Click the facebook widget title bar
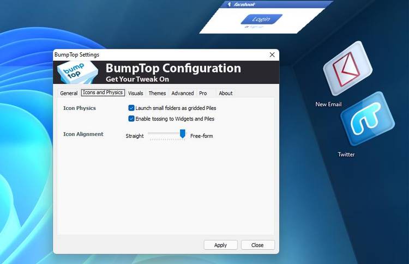The width and height of the screenshot is (409, 264). coord(276,4)
